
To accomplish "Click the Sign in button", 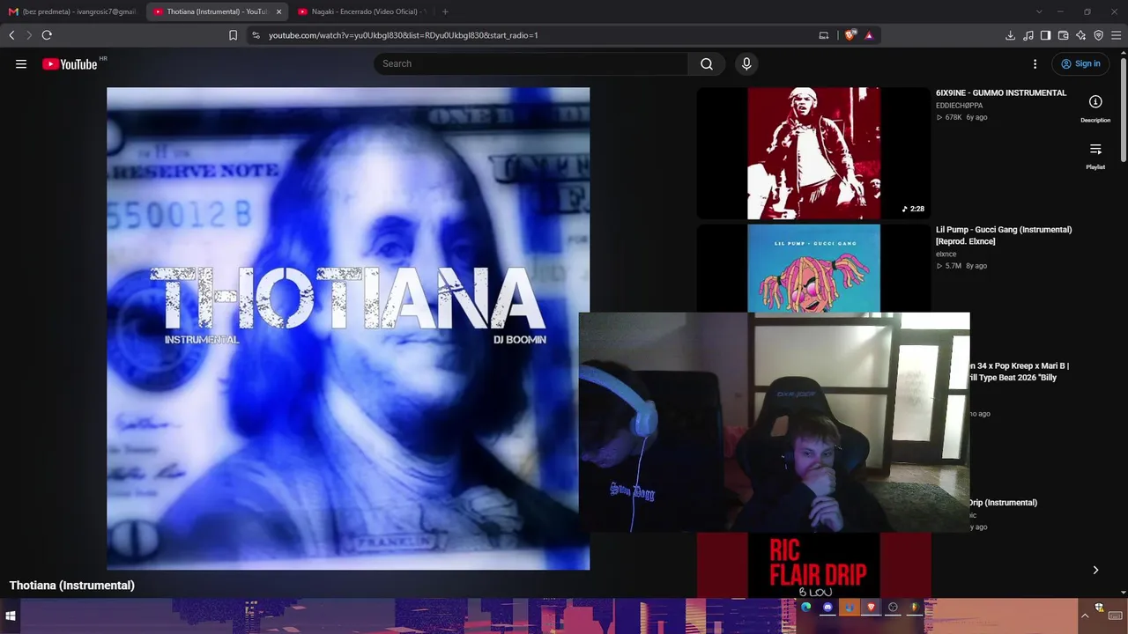I will pyautogui.click(x=1080, y=63).
